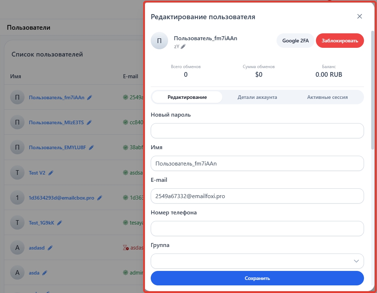377x293 pixels.
Task: Save changes with Сохранить button
Action: (257, 278)
